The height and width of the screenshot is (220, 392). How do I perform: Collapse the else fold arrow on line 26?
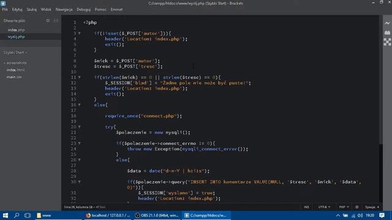(80, 159)
